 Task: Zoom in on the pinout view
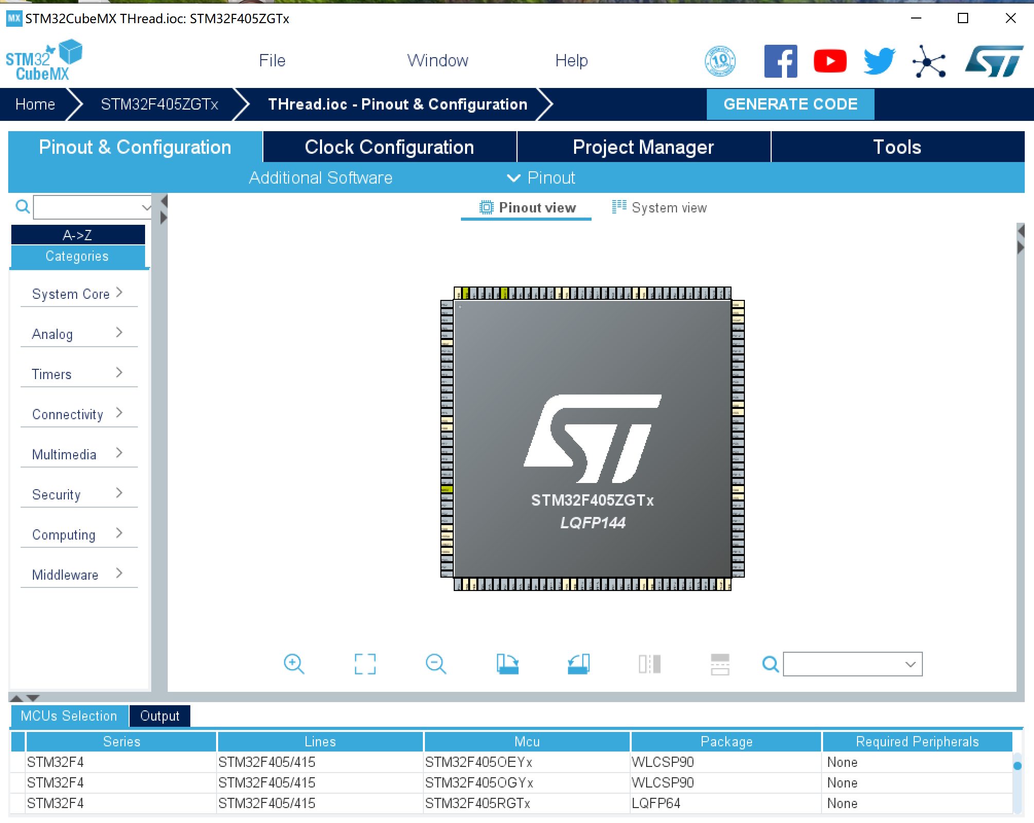click(294, 664)
